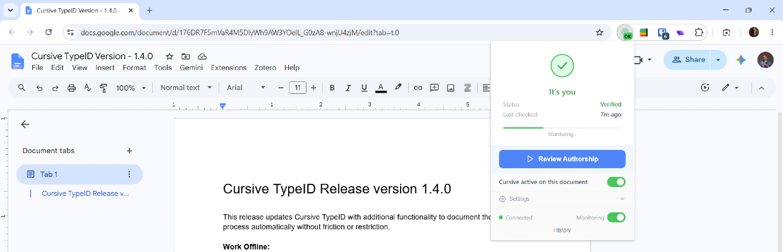Move document using the folder icon

pos(186,56)
